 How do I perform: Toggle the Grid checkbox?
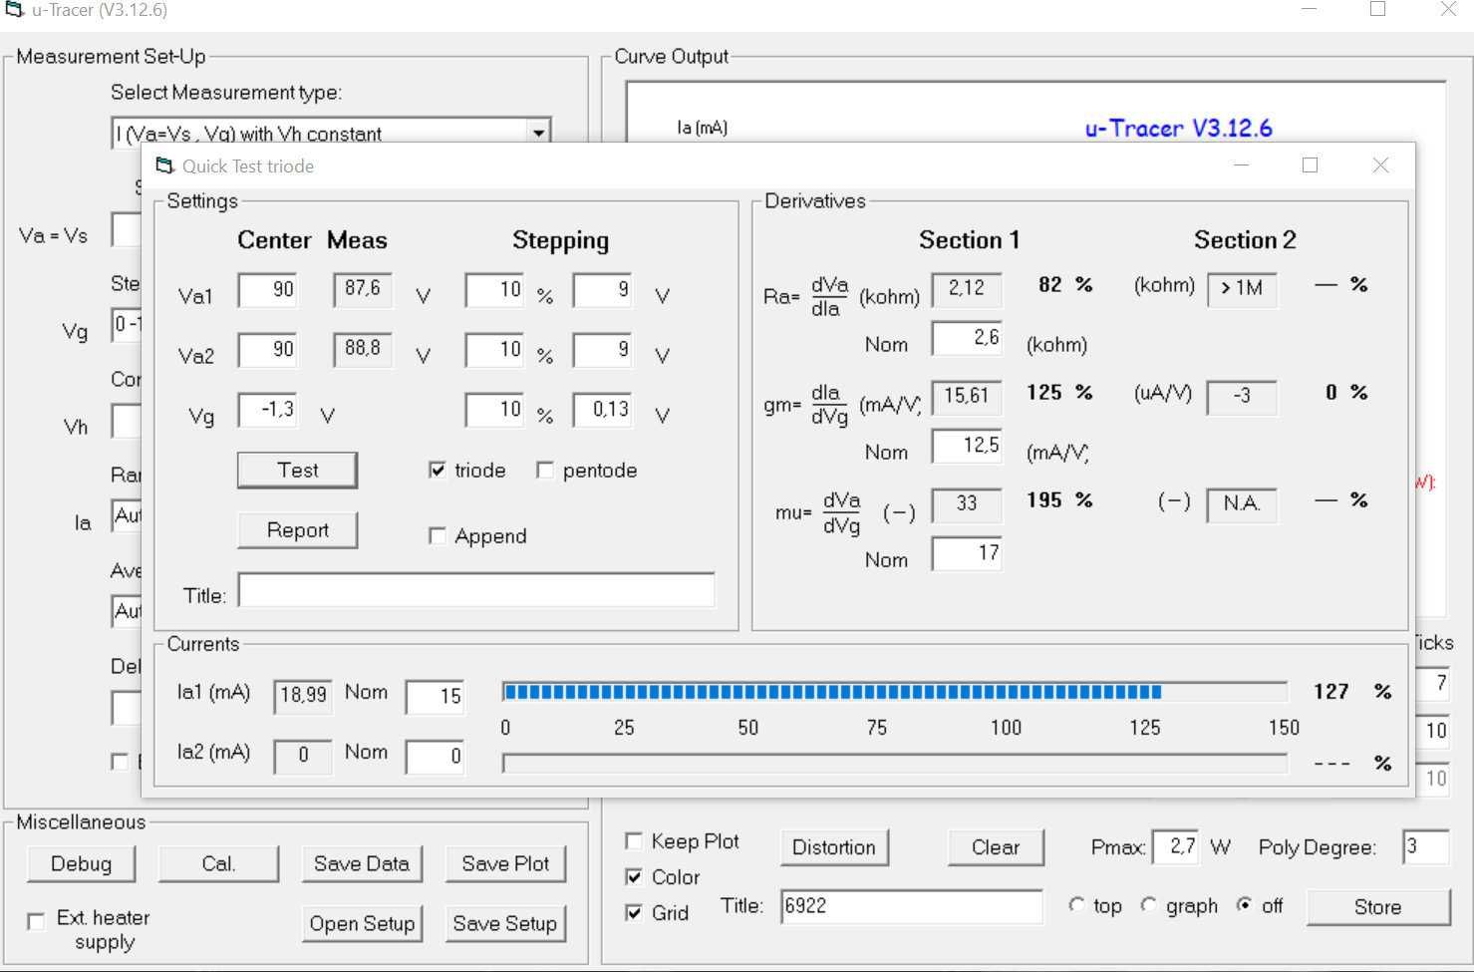634,912
